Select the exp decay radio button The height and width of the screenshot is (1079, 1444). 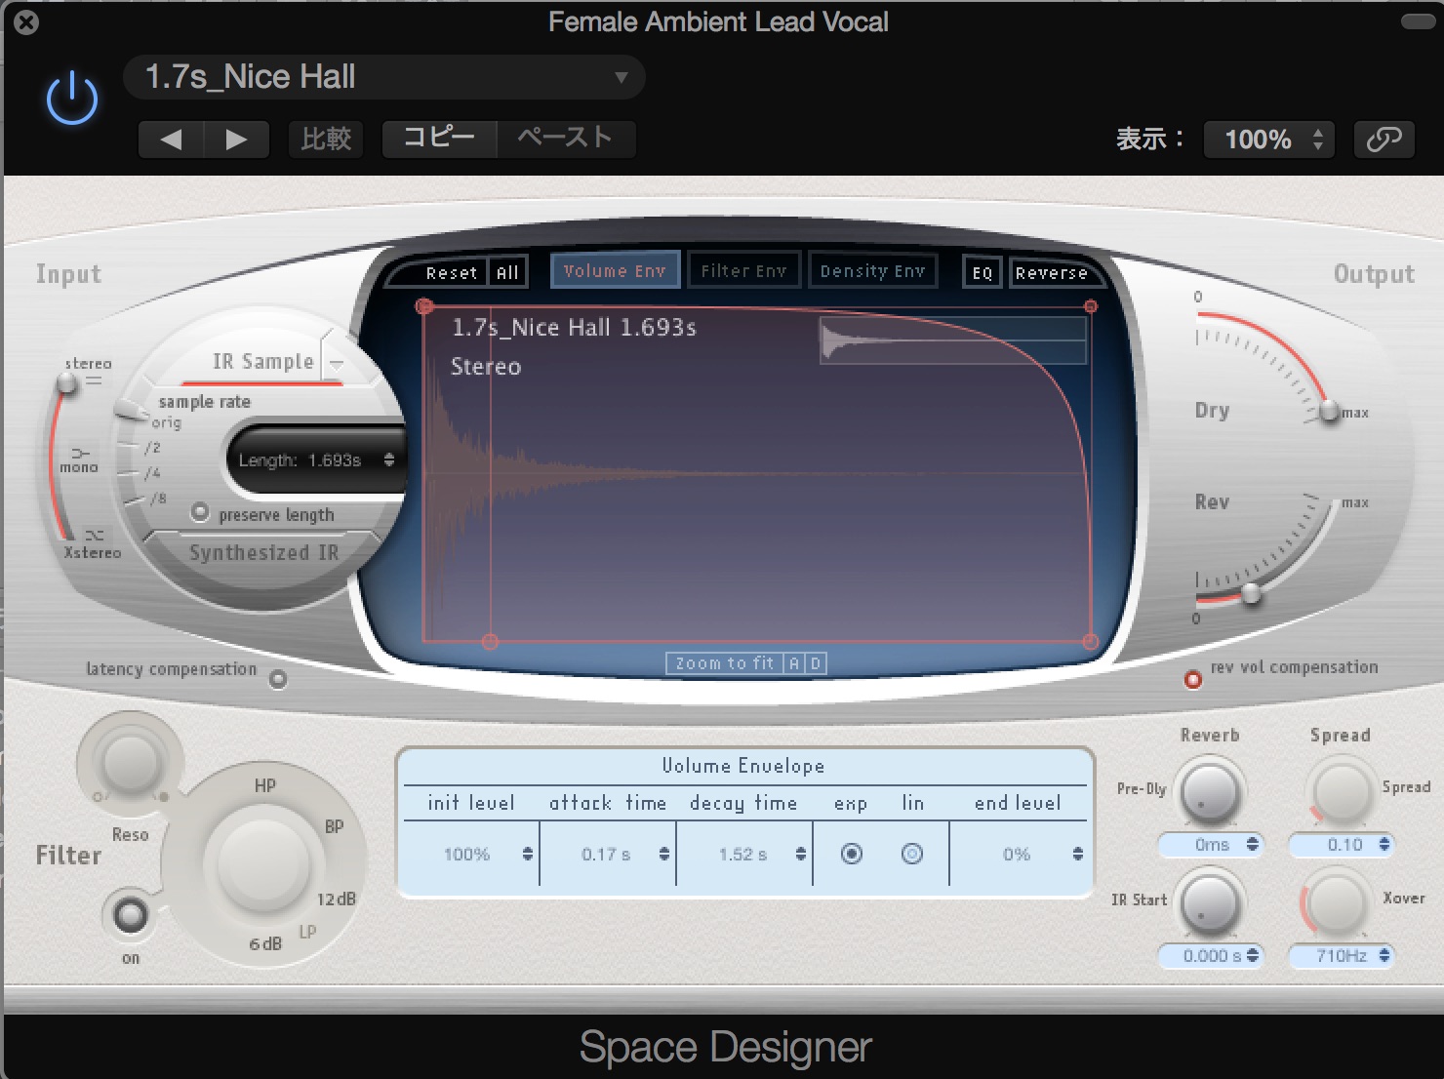click(851, 854)
